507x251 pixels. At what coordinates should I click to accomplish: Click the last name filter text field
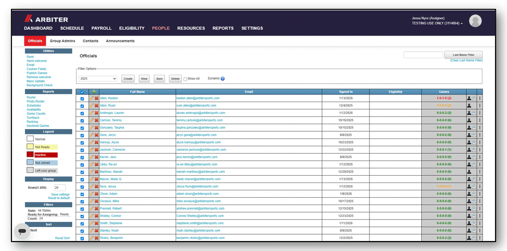click(423, 55)
